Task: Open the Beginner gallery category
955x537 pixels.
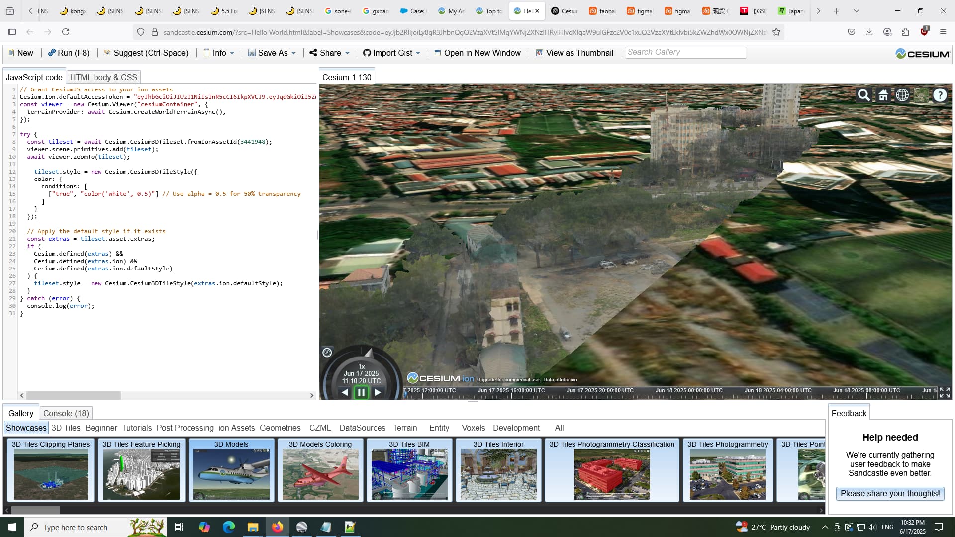Action: (101, 428)
